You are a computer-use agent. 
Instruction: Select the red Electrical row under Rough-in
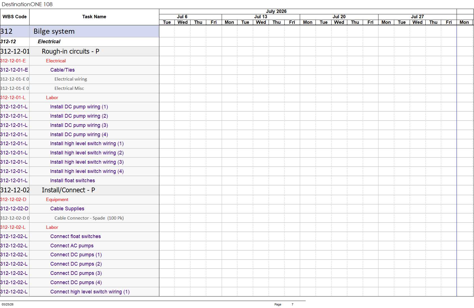point(80,61)
